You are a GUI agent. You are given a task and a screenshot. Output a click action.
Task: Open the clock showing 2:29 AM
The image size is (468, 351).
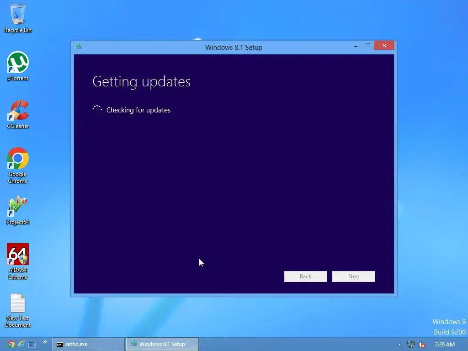pyautogui.click(x=445, y=345)
